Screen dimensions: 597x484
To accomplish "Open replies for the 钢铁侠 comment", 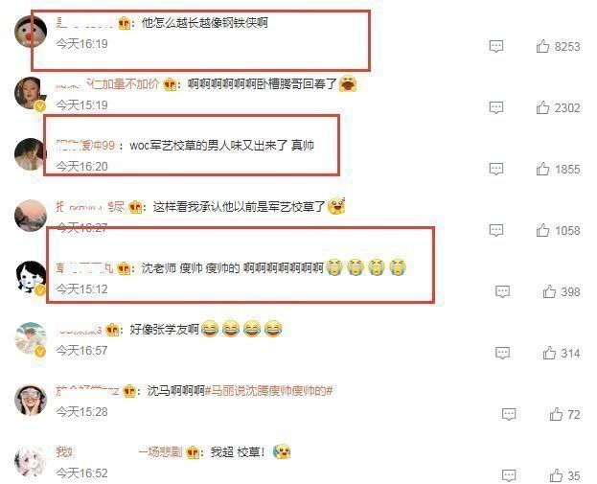I will tap(496, 46).
